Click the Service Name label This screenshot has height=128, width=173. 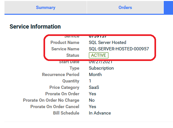click(x=65, y=49)
